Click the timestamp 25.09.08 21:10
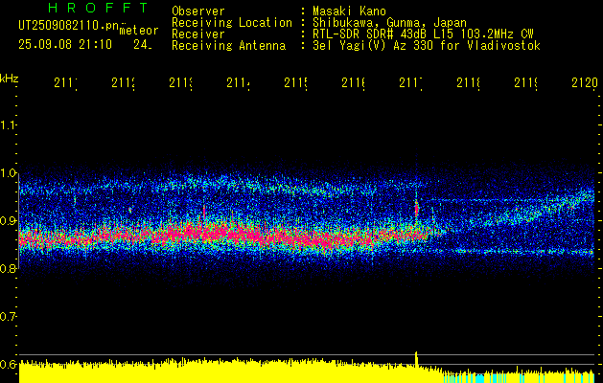The width and height of the screenshot is (603, 383). (65, 45)
